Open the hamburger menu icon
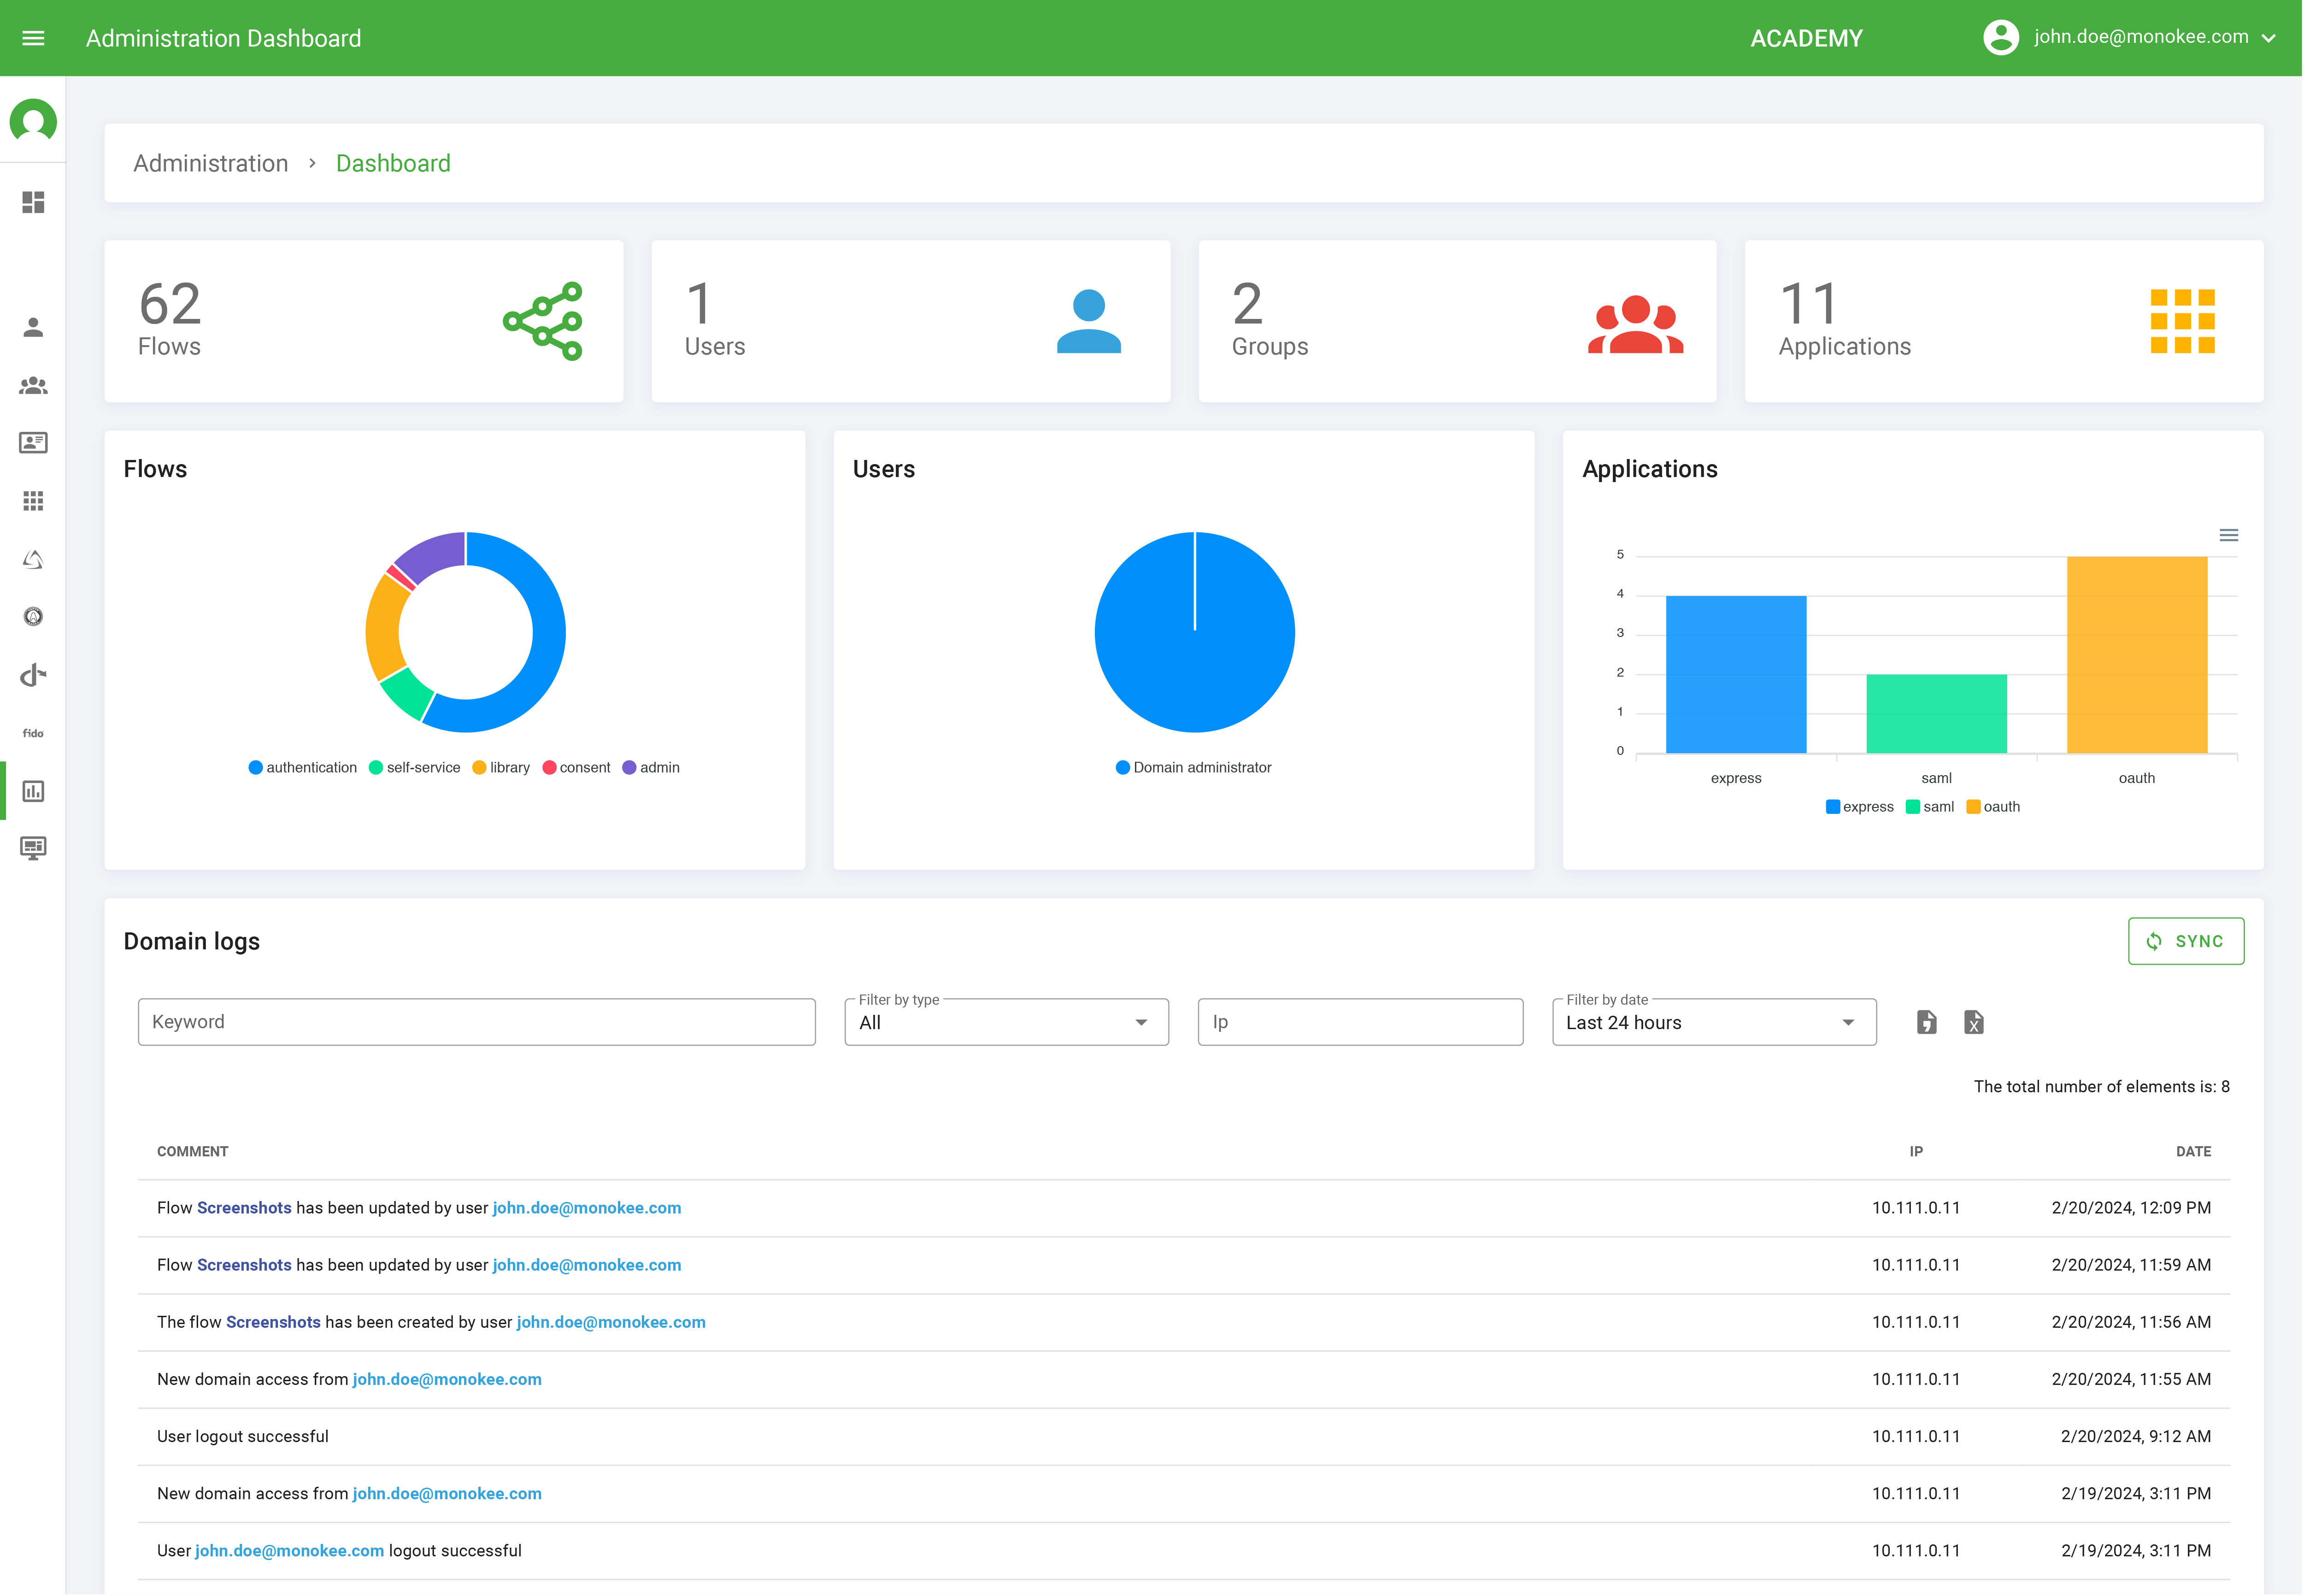This screenshot has height=1596, width=2304. 33,38
